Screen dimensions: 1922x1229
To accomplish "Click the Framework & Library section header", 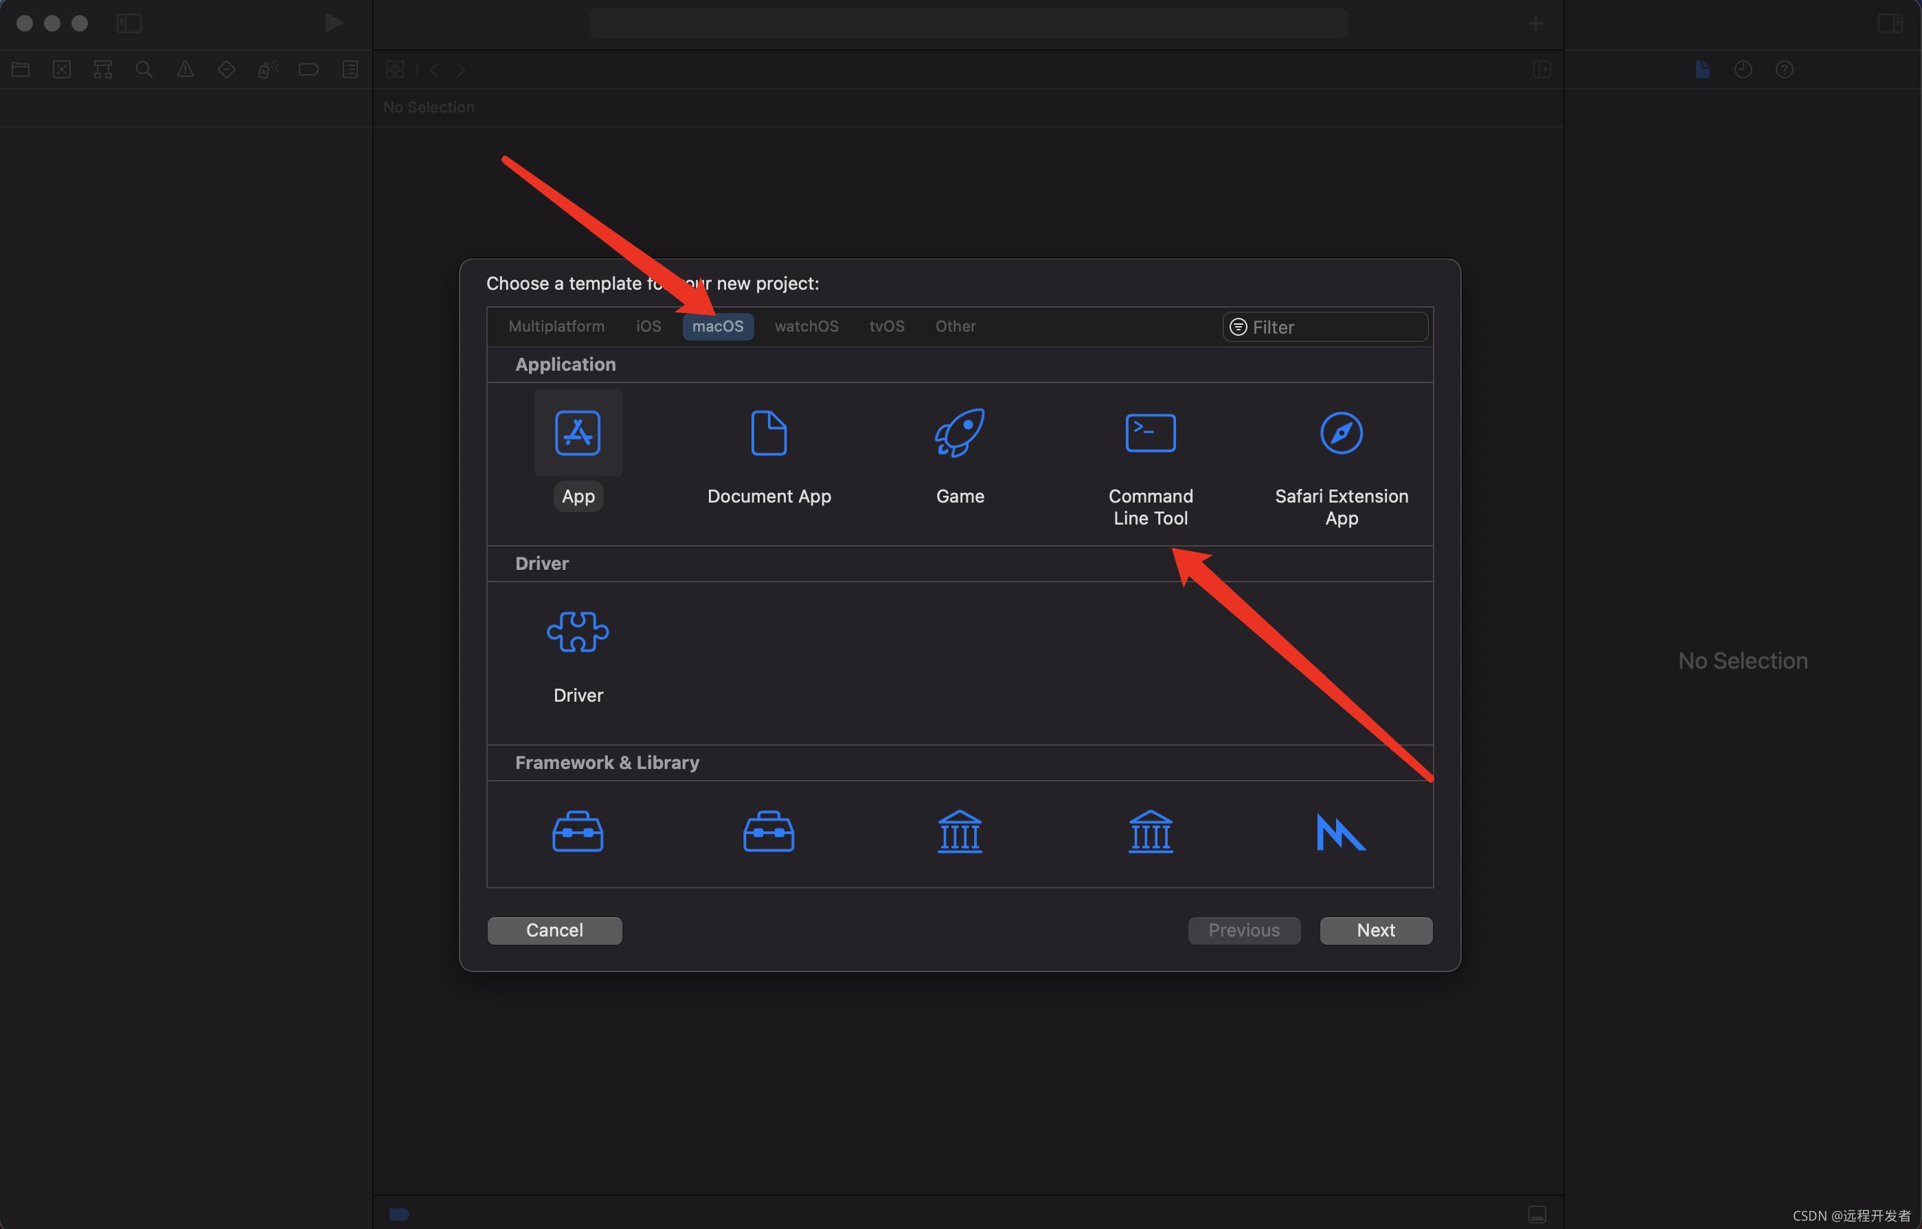I will 960,763.
